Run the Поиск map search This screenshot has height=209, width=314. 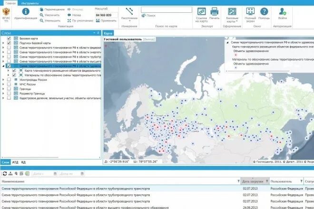click(x=148, y=15)
